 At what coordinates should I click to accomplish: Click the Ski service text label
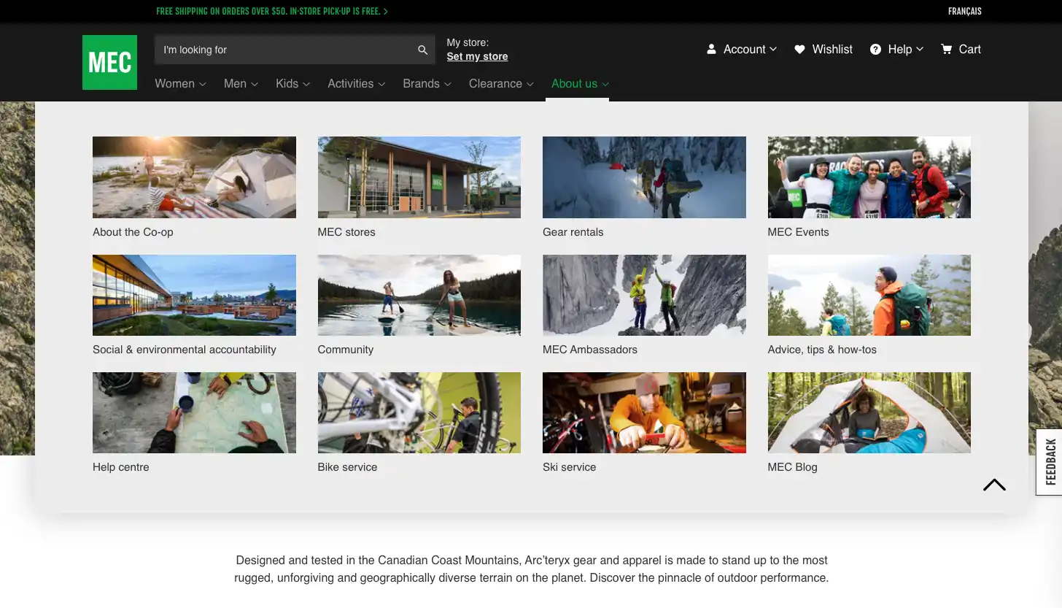click(x=570, y=467)
